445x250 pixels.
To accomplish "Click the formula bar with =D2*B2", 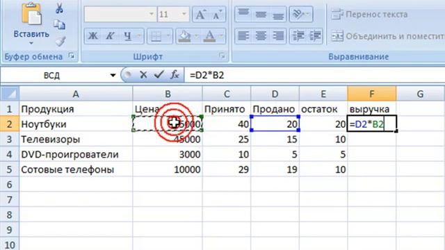I will click(x=314, y=76).
